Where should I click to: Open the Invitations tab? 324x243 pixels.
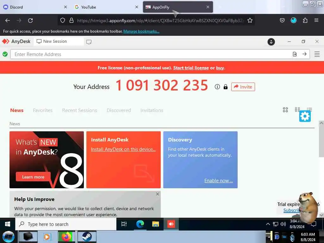pyautogui.click(x=152, y=110)
